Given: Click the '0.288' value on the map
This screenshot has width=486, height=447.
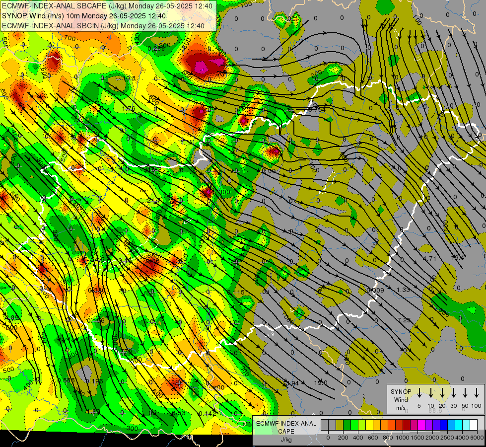Looking at the screenshot, I should click(156, 48).
